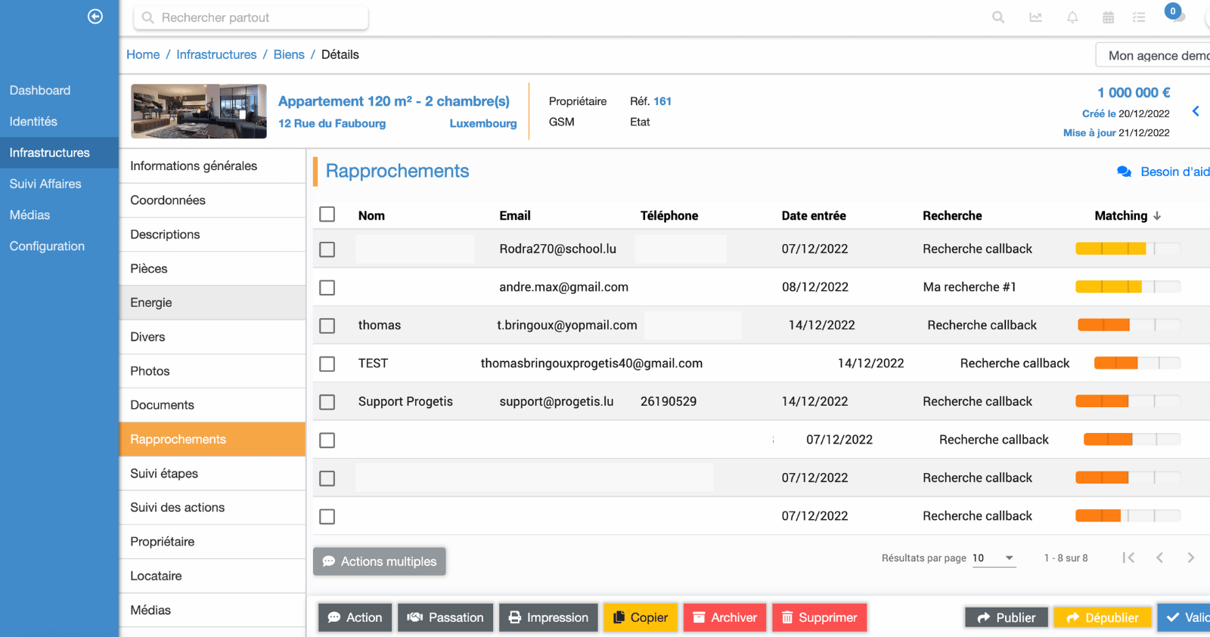Check the box for thomas row
The width and height of the screenshot is (1210, 637).
[327, 326]
